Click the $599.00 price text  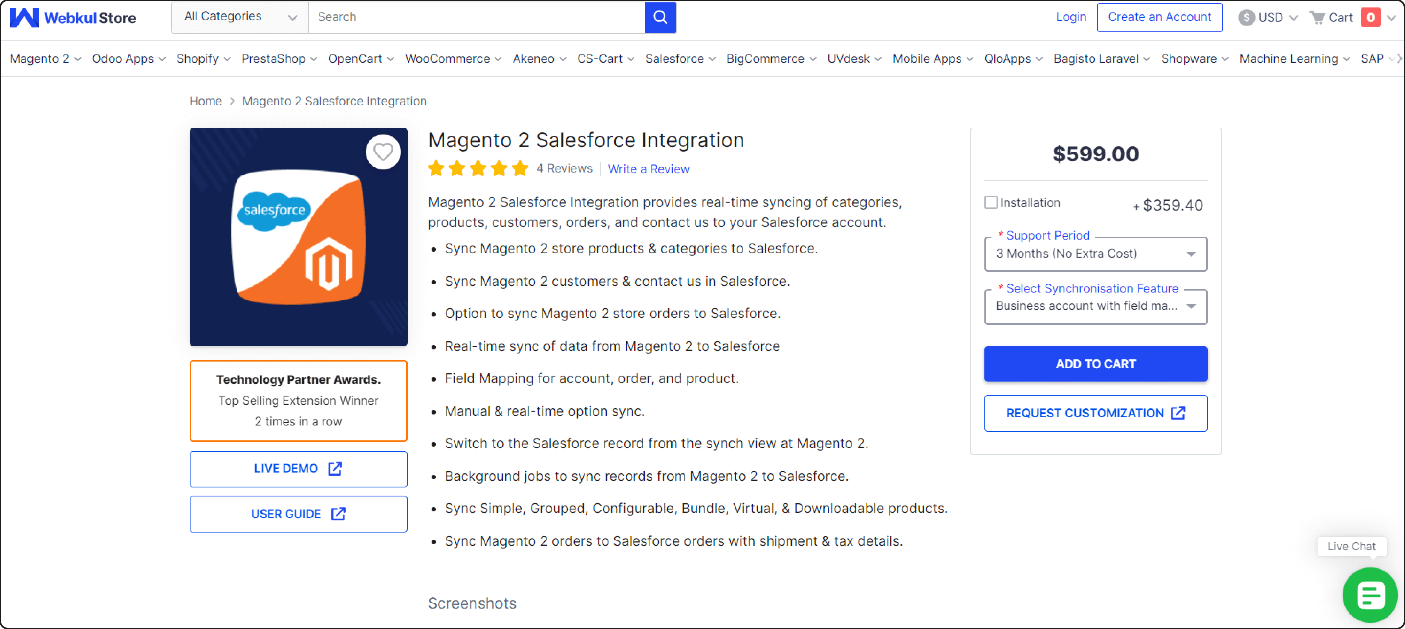click(1096, 155)
